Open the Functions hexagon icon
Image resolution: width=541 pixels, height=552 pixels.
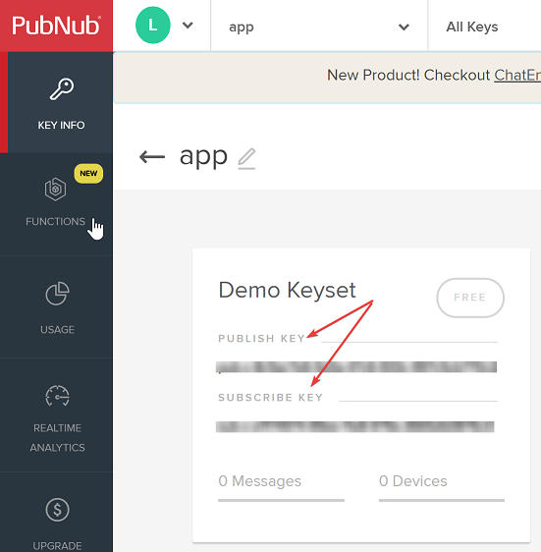(x=55, y=189)
